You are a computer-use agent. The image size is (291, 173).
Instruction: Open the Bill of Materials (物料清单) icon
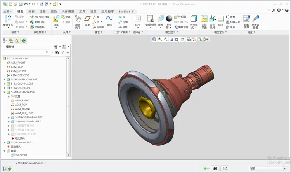pos(246,19)
